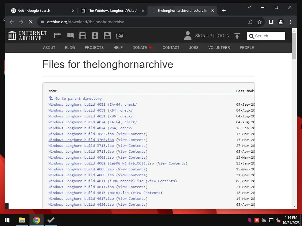Open File Explorer from taskbar
302x226 pixels.
tap(22, 220)
